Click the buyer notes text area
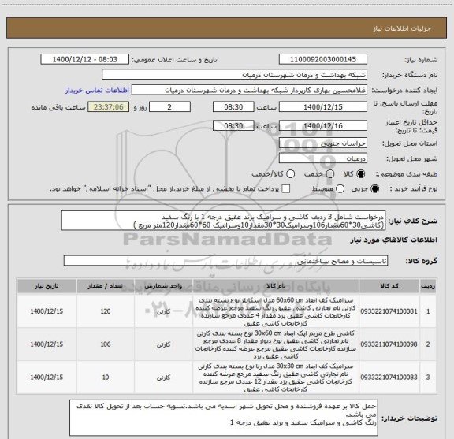Screen dimensions: 454x439 point(224,418)
